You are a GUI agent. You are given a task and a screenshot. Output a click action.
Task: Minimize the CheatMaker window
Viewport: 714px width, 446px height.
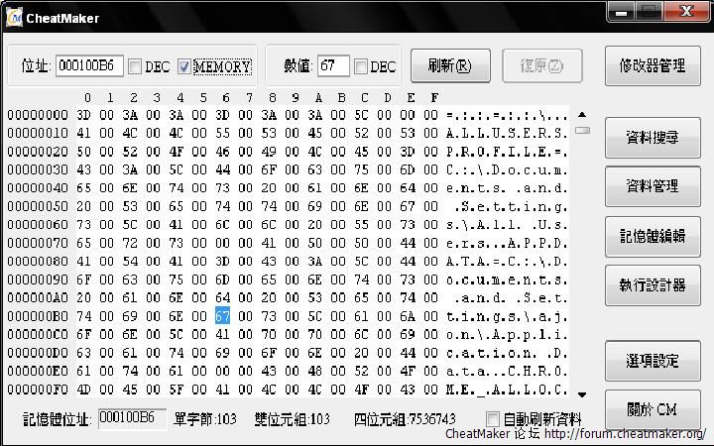click(x=621, y=12)
